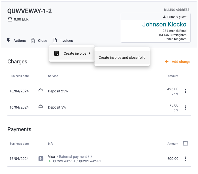Click the green arrow before QUWVEWAY-1-1
This screenshot has height=174, width=198.
50,161
